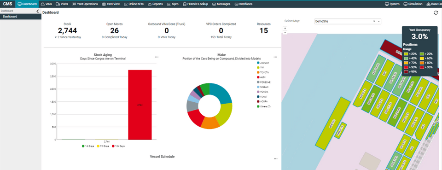Open the System menu
Screen dimensions: 442x170
(392, 4)
